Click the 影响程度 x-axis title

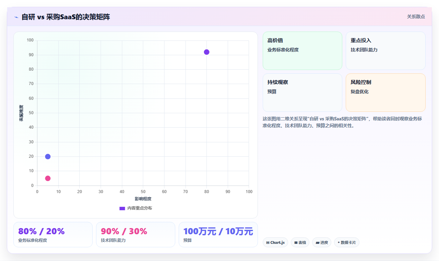143,199
